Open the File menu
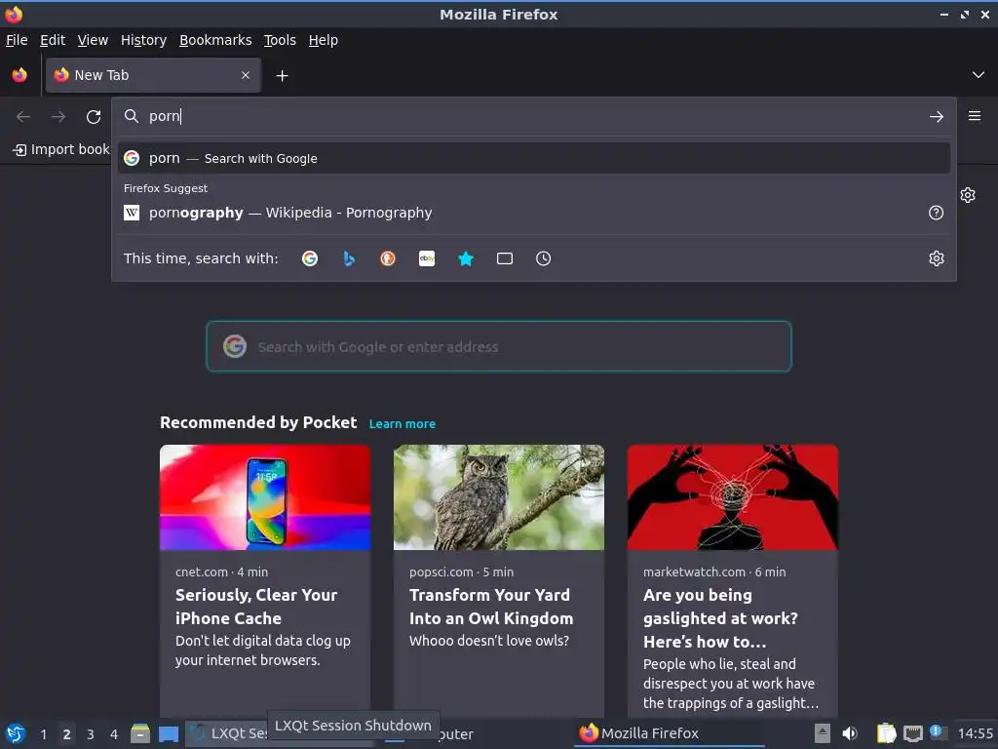 pos(17,40)
